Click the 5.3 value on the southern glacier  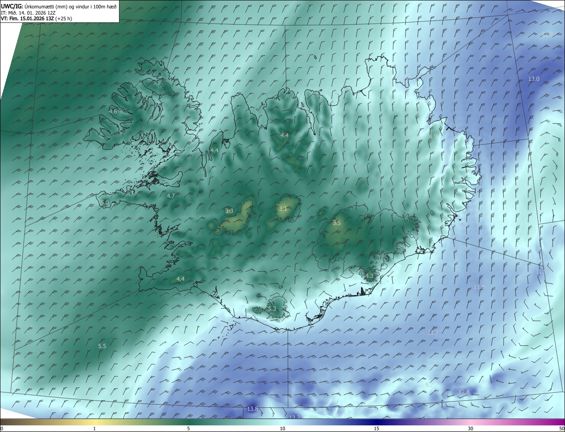tap(271, 308)
